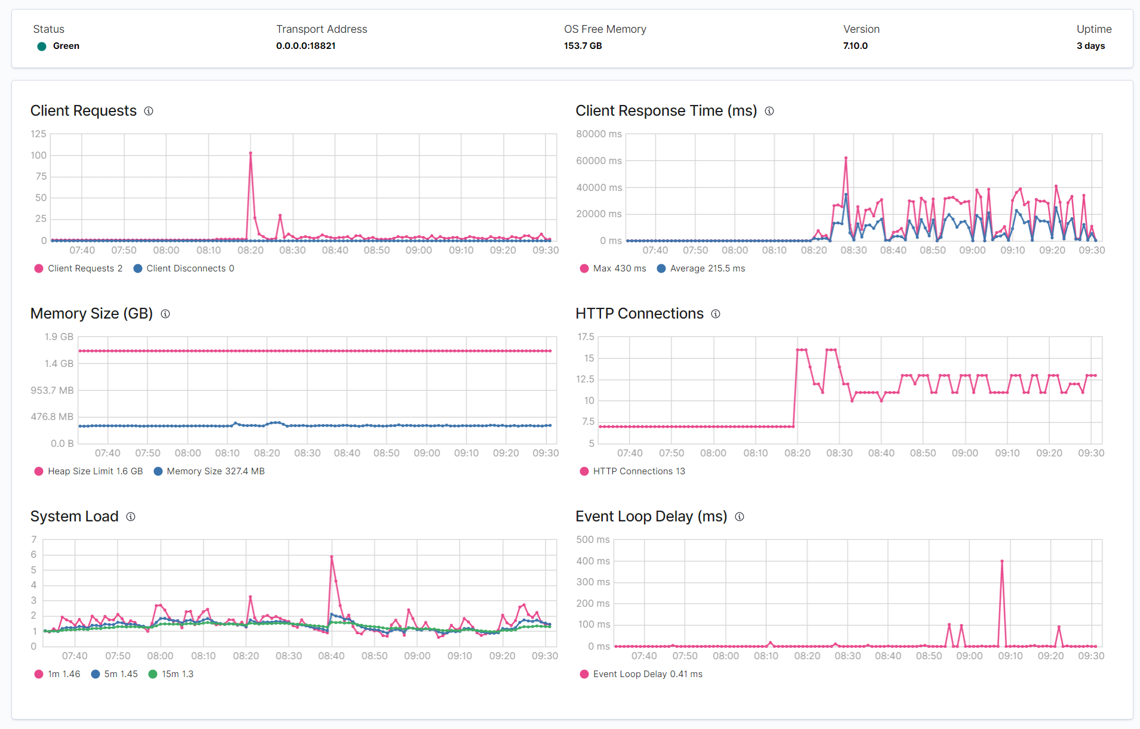Toggle Client Requests series in legend
This screenshot has height=729, width=1140.
pos(79,268)
